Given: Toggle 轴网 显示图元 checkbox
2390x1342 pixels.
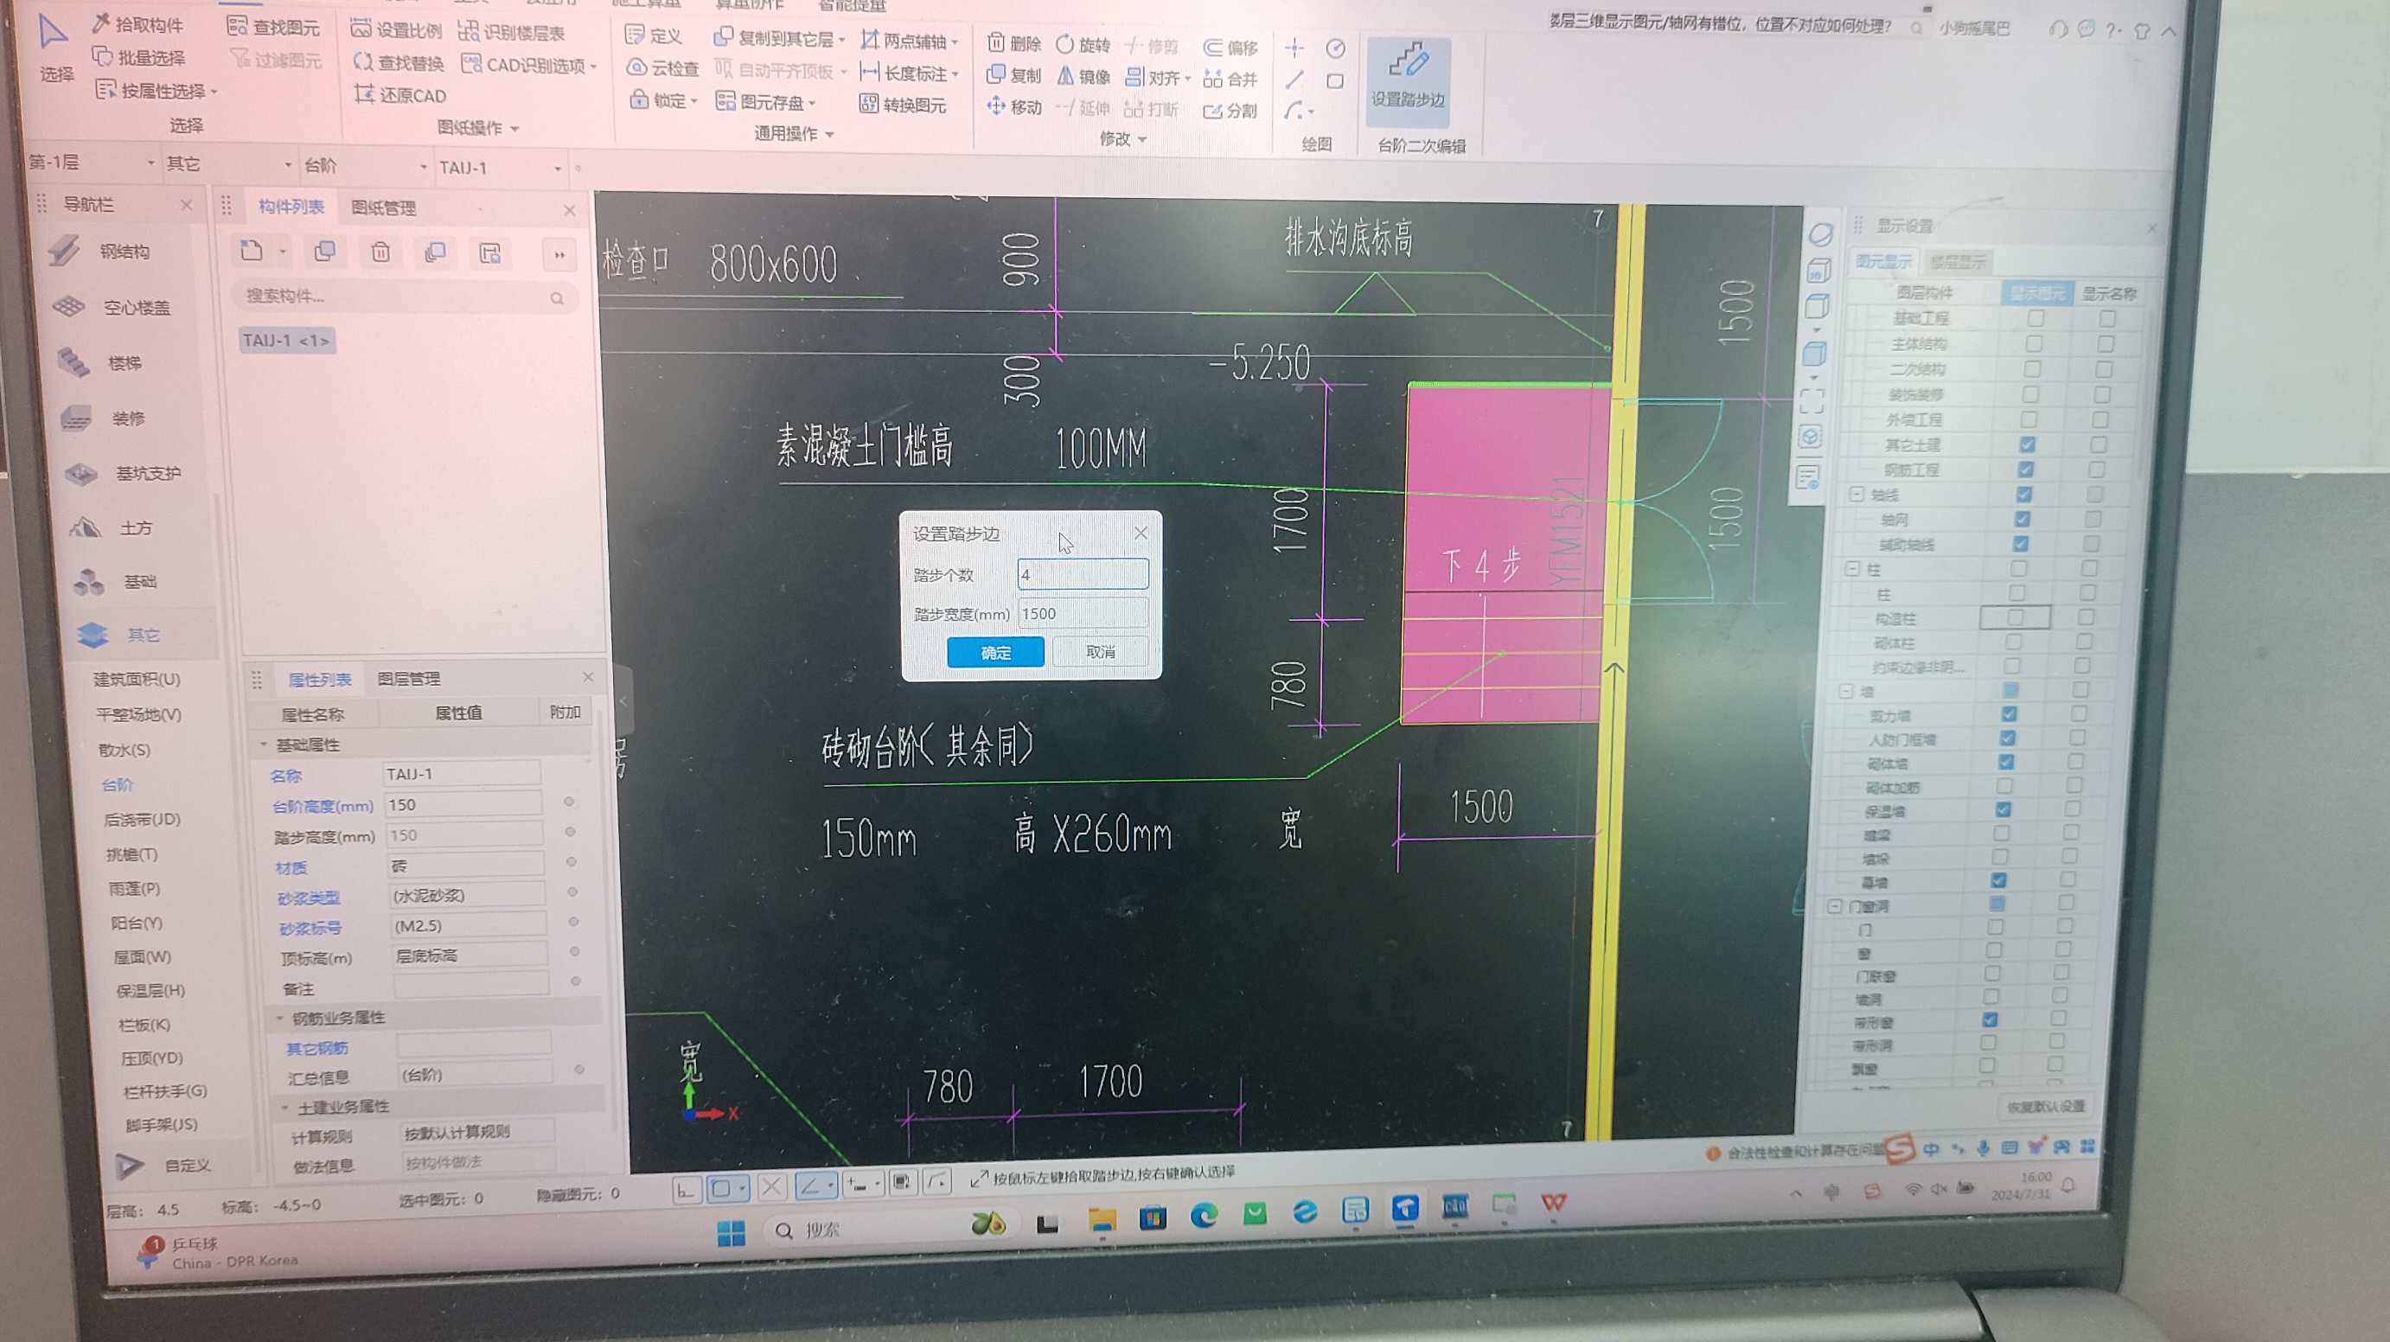Looking at the screenshot, I should (2022, 519).
